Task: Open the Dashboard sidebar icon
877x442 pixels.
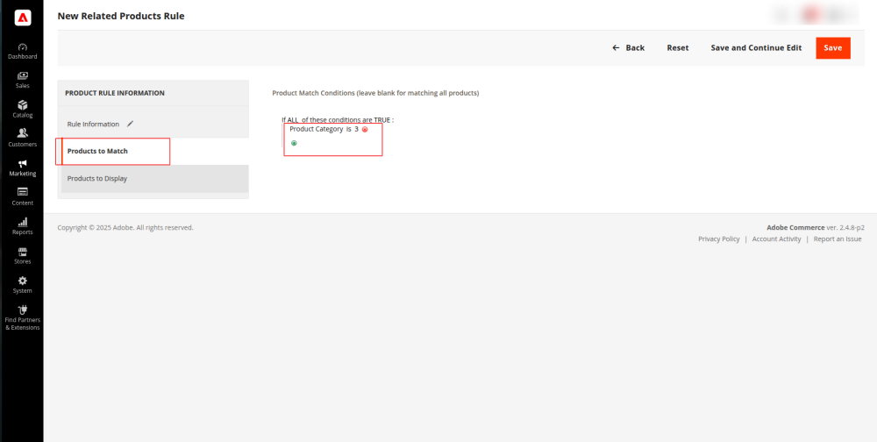Action: [x=22, y=50]
